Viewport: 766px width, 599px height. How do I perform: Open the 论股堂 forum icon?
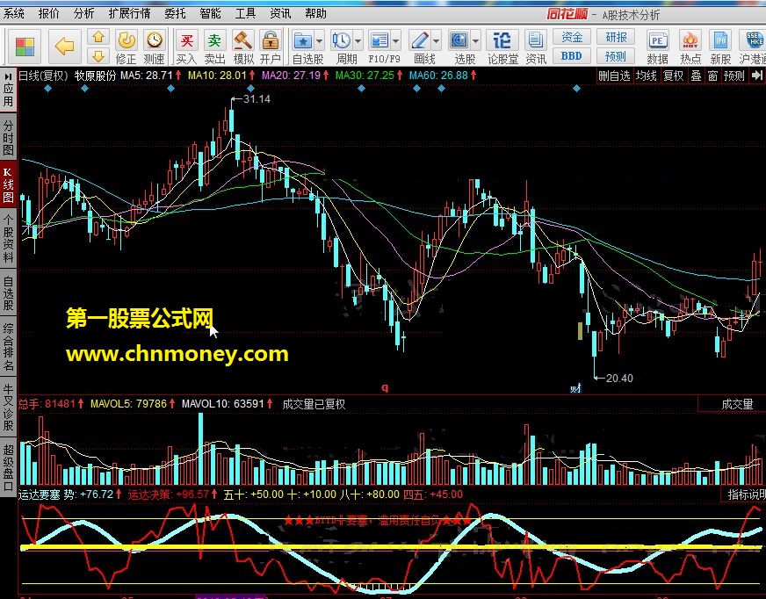(502, 47)
